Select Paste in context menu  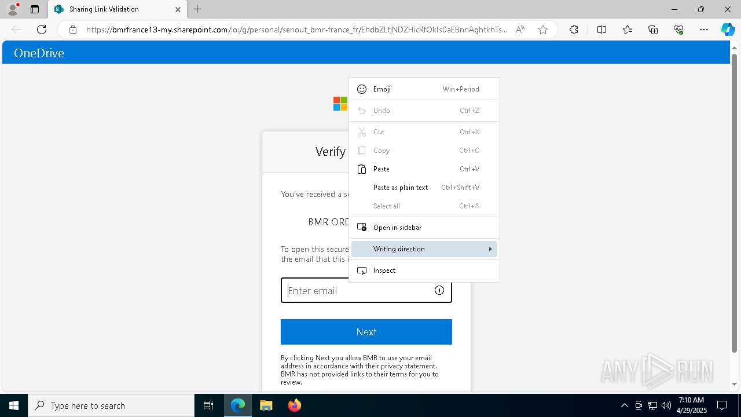pyautogui.click(x=424, y=169)
